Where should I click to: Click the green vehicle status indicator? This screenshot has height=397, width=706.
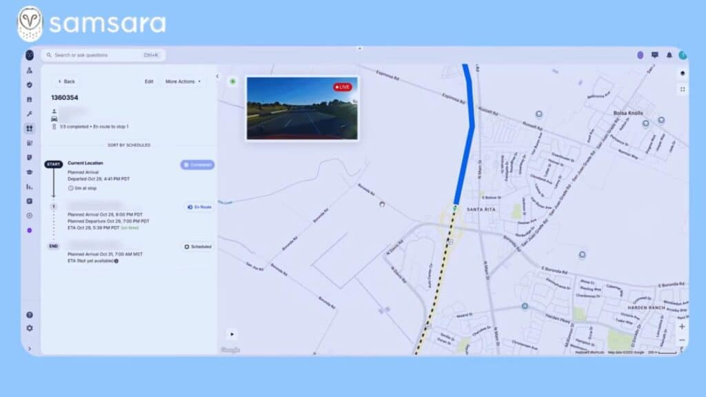[x=232, y=81]
